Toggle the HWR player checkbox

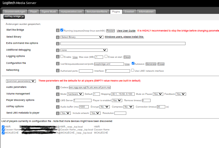3,127
